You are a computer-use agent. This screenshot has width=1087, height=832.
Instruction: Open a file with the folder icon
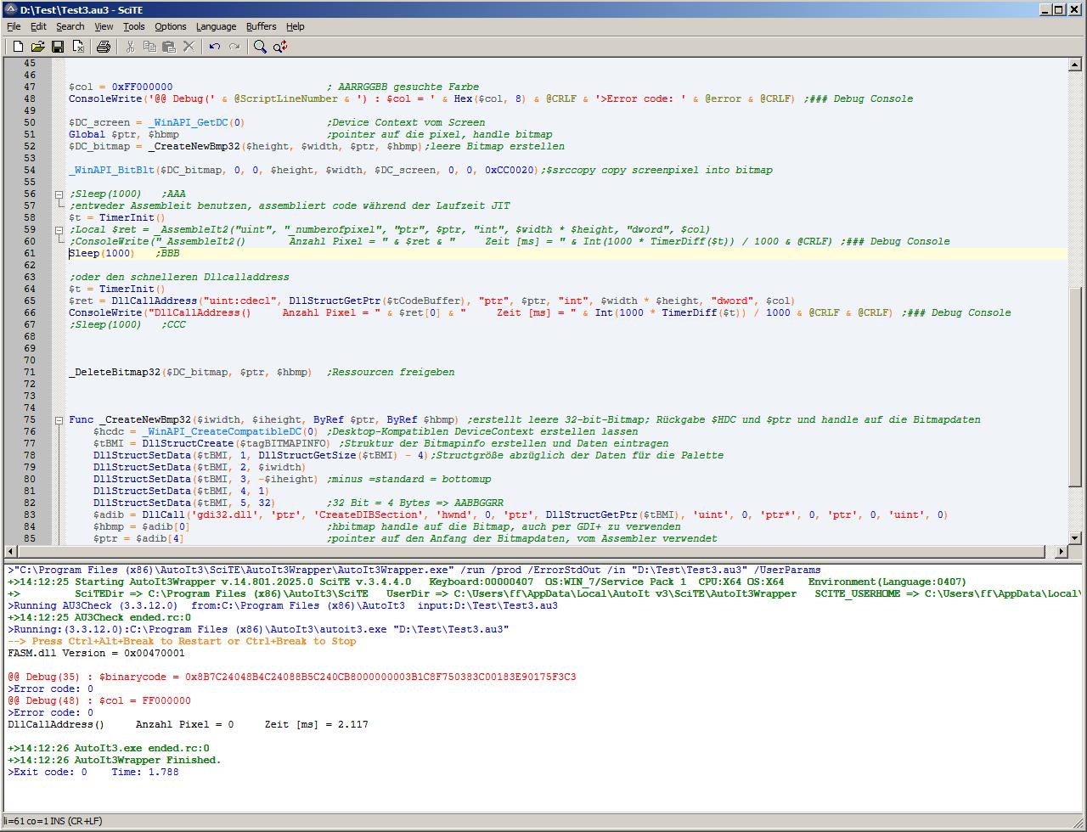37,47
